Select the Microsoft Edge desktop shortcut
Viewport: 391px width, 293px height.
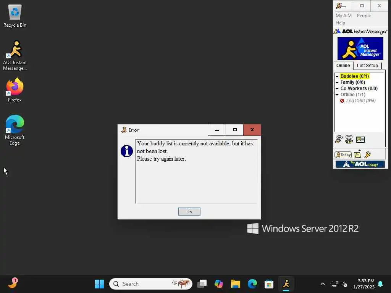pos(15,130)
